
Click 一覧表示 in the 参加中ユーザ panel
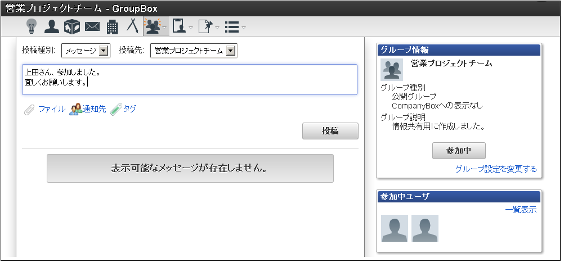coord(521,210)
